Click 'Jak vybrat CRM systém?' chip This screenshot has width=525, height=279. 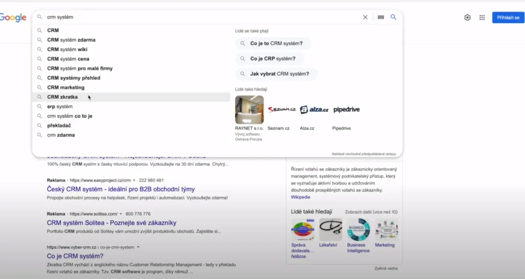pos(276,74)
